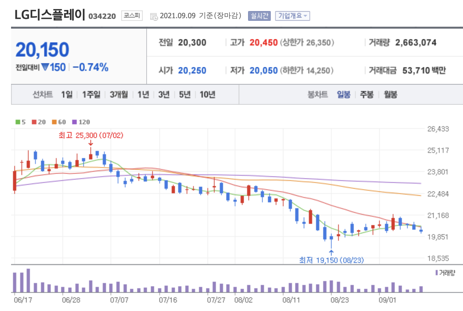The height and width of the screenshot is (311, 463).
Task: Click the 코스피 market label
Action: click(x=132, y=15)
